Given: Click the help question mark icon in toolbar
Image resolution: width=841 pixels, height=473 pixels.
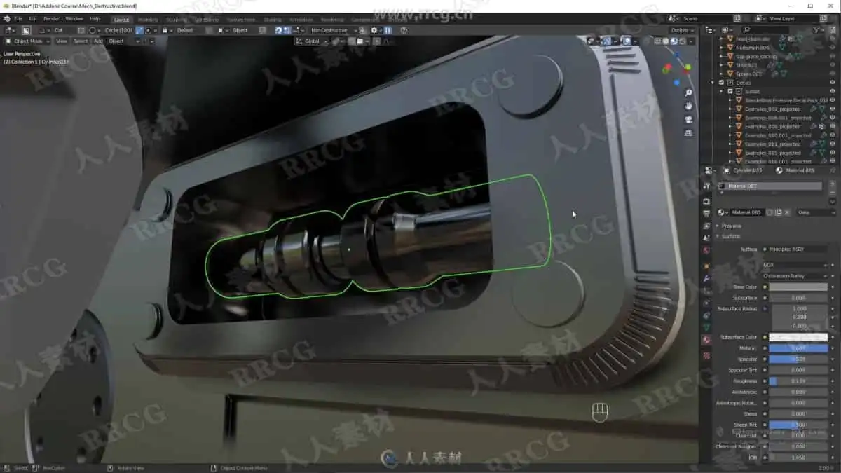Looking at the screenshot, I should 404,30.
